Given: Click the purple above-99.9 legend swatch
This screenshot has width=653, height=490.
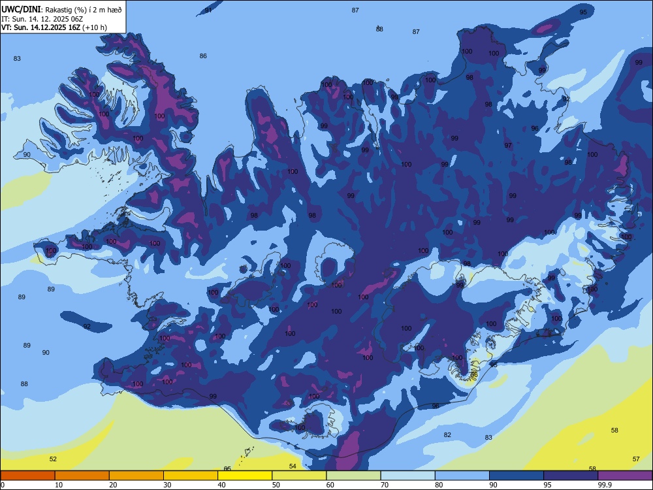Looking at the screenshot, I should pos(625,476).
